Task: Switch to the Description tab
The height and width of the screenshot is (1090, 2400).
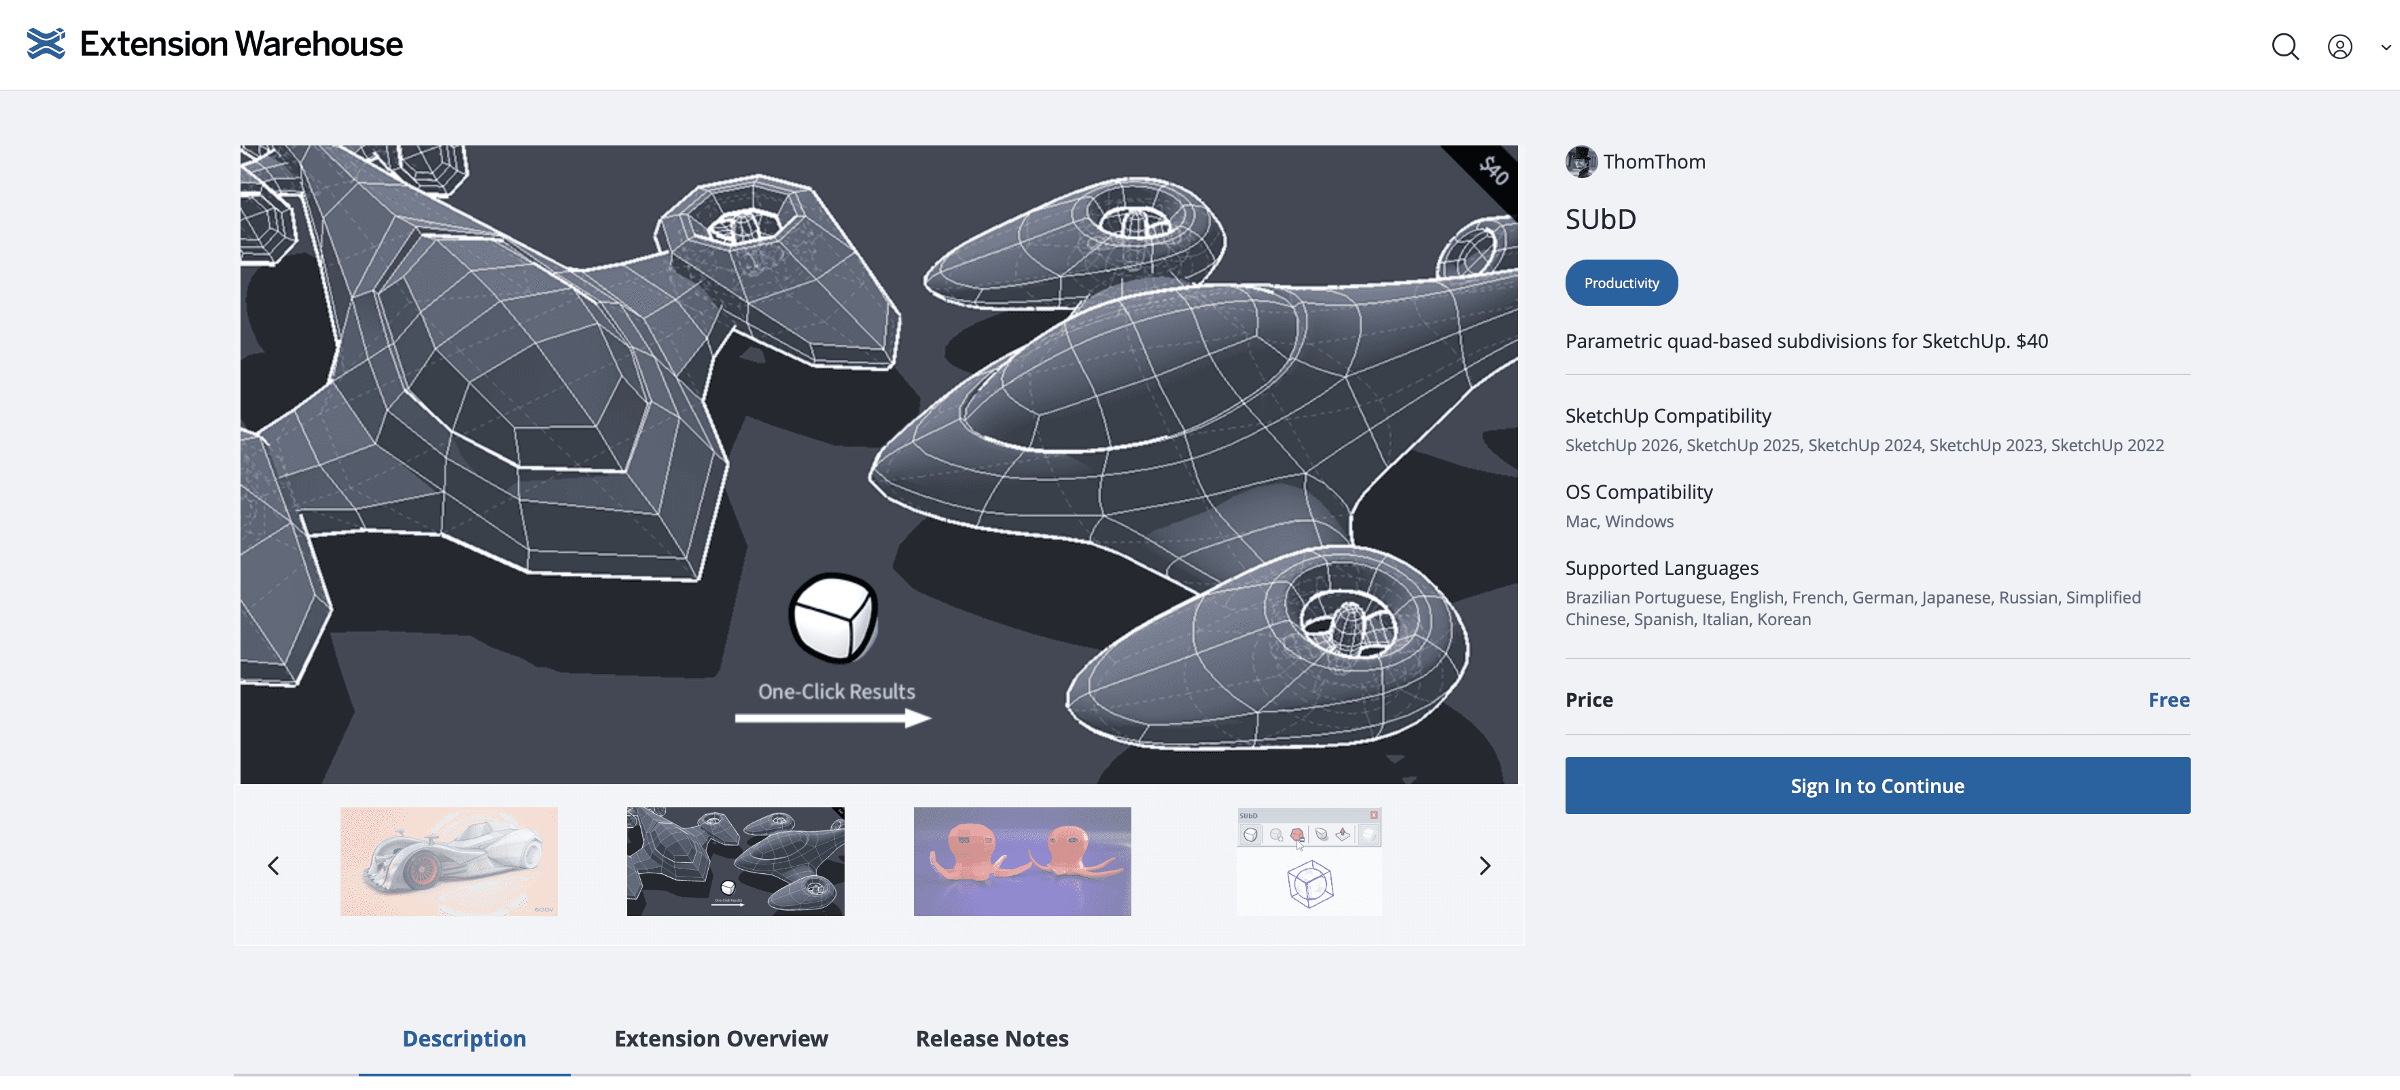Action: [464, 1038]
